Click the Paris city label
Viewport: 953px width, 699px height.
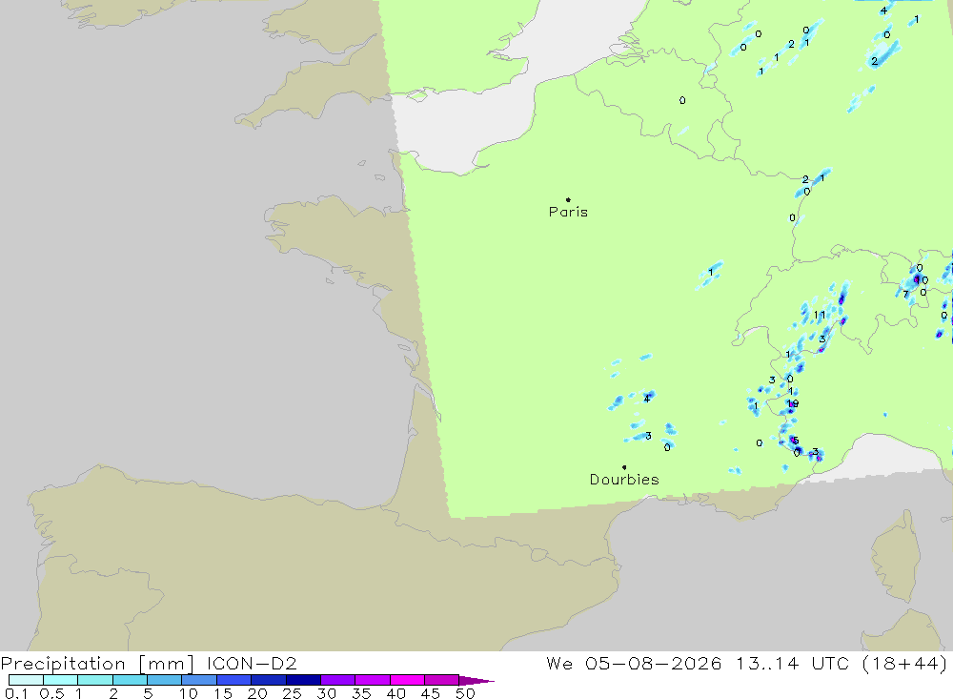tap(568, 212)
